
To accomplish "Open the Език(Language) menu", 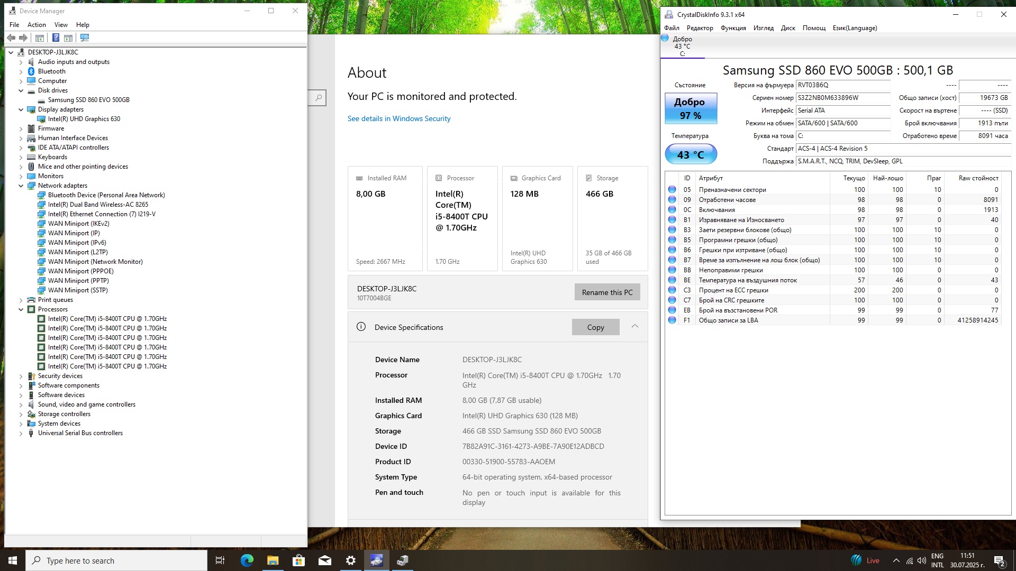I will (855, 28).
